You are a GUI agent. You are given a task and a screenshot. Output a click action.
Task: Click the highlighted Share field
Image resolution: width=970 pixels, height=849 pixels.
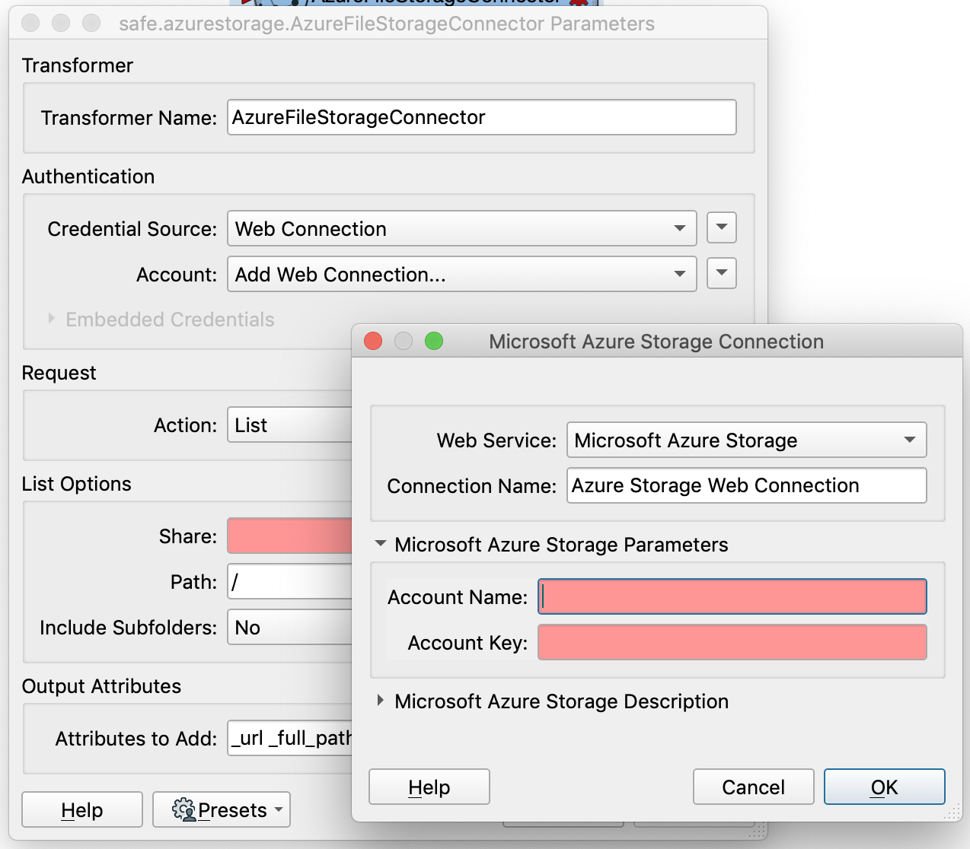(289, 536)
